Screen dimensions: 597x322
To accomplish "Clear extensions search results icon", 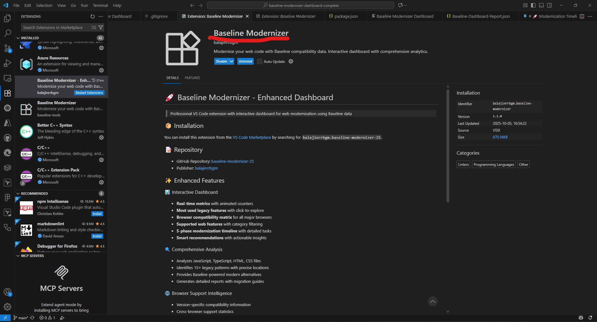I will click(94, 28).
